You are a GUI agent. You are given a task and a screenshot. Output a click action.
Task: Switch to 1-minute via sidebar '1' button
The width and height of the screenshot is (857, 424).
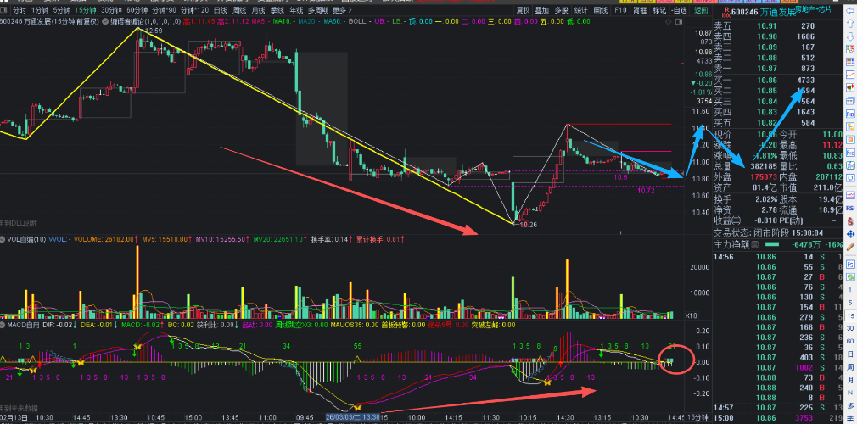point(850,289)
